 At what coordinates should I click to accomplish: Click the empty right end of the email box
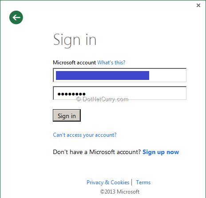167,75
